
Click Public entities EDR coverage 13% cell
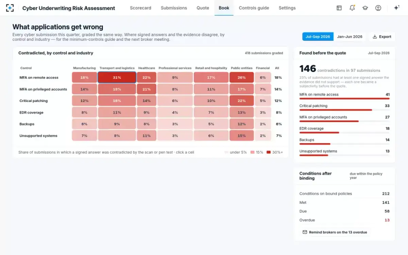(241, 113)
